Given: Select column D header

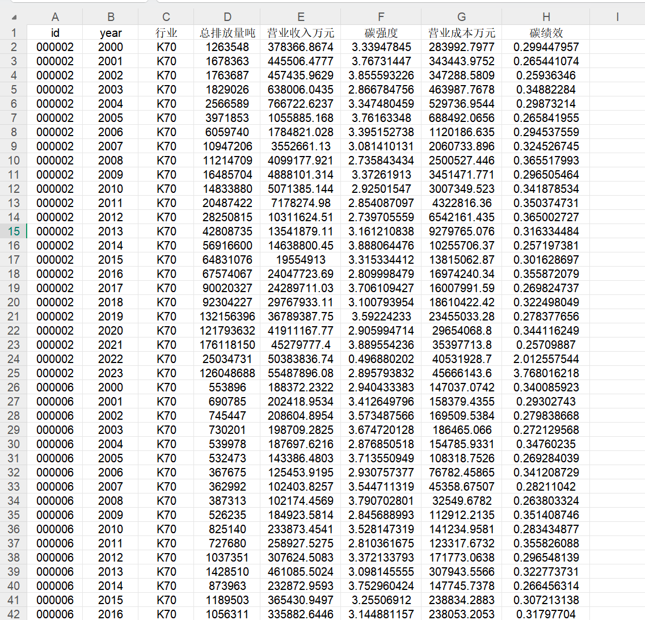Looking at the screenshot, I should pos(227,17).
